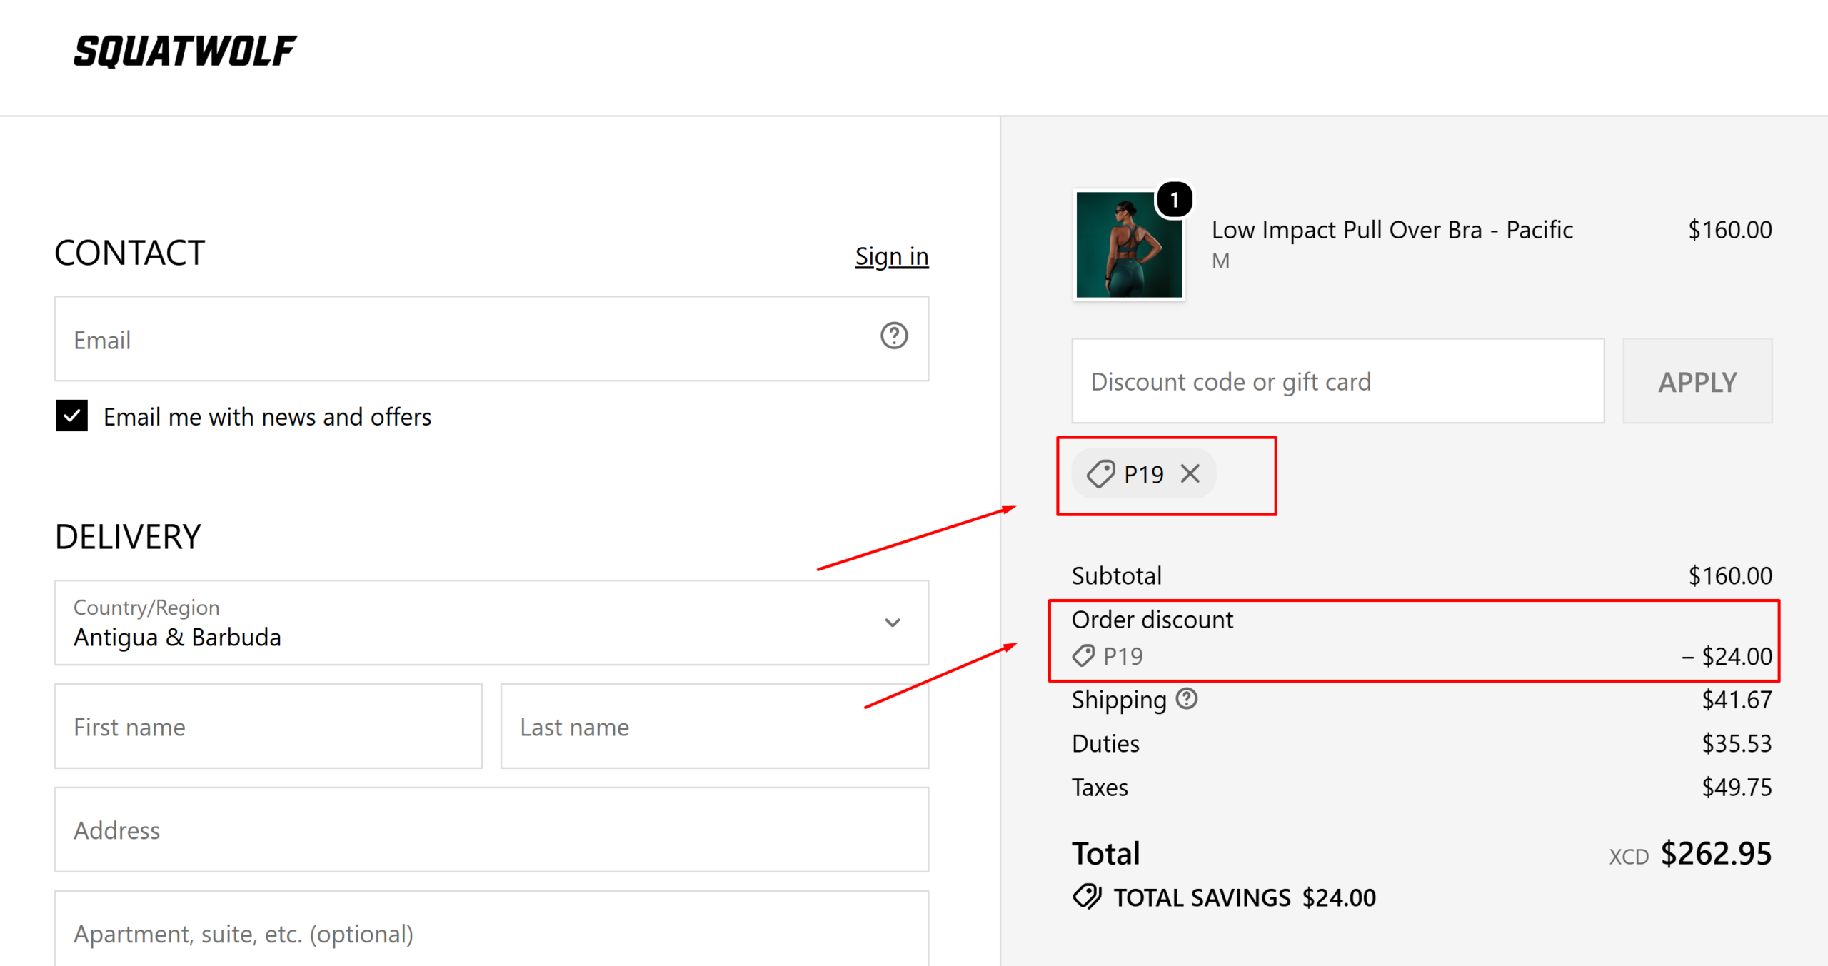Image resolution: width=1828 pixels, height=966 pixels.
Task: Click the Duties amount $35.53
Action: pos(1737,743)
